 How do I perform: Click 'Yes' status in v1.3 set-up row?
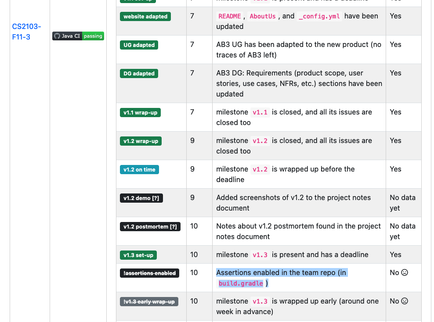coord(395,254)
